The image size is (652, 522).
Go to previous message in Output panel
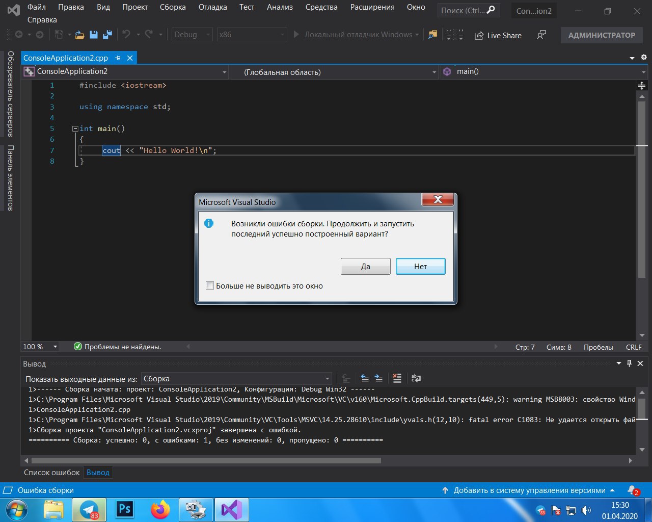coord(365,378)
